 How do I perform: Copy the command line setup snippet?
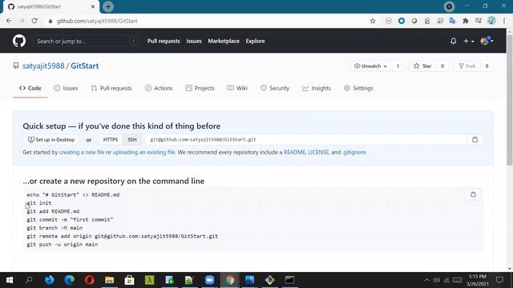click(x=473, y=194)
